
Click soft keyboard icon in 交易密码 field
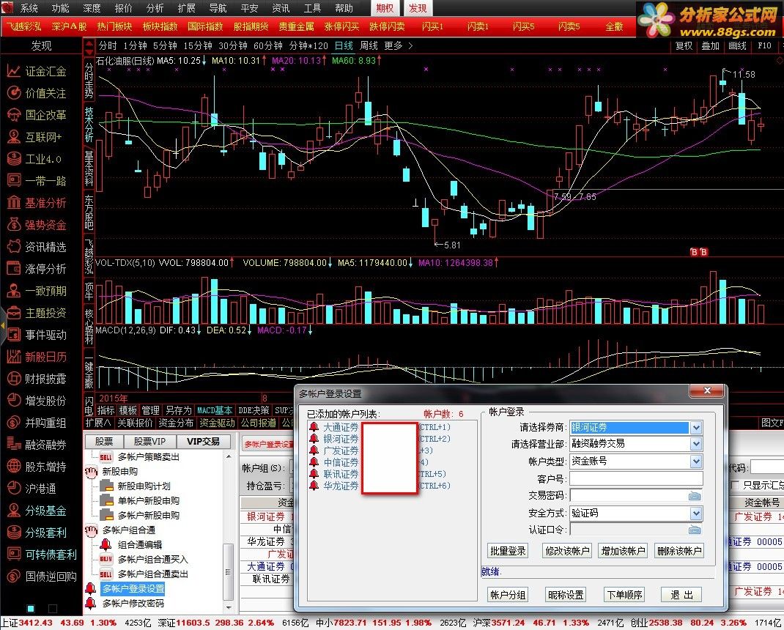click(x=695, y=497)
